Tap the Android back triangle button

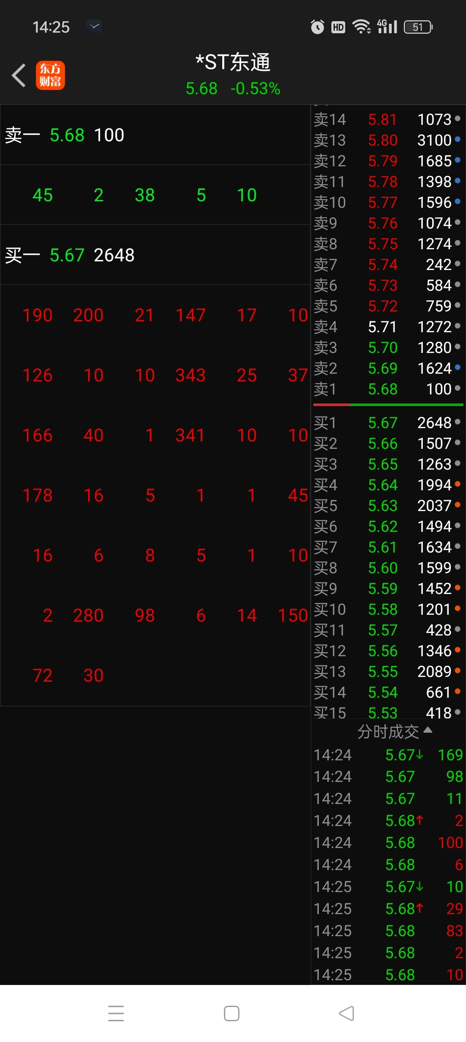click(346, 1013)
